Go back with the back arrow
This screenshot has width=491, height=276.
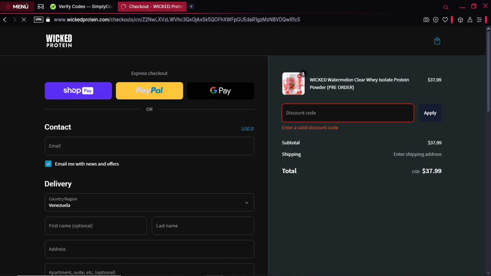pos(5,20)
